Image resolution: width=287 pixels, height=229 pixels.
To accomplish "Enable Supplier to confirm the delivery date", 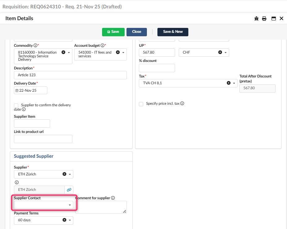I will coord(16,106).
